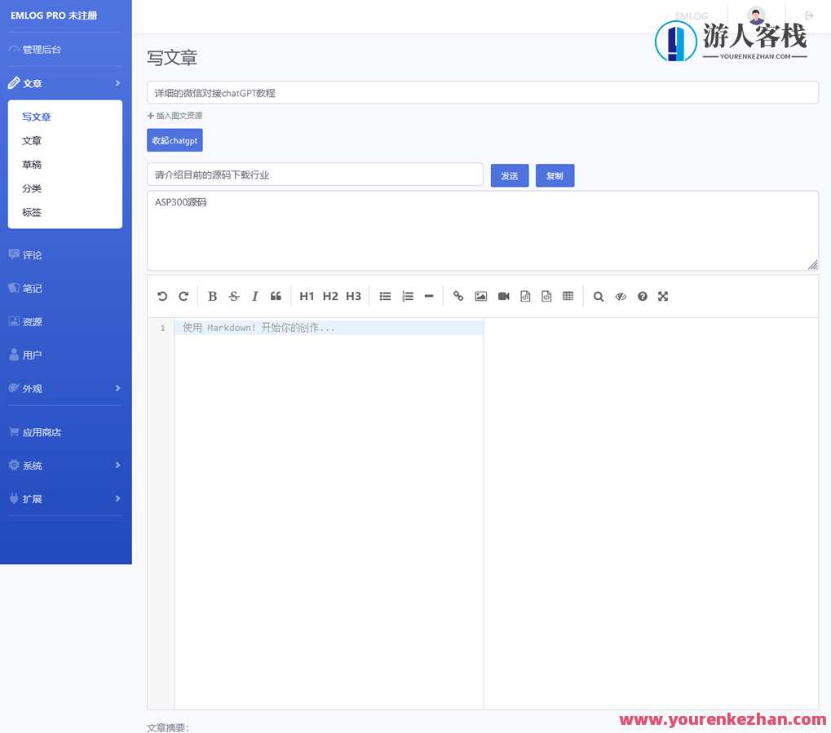This screenshot has height=733, width=831.
Task: Send the chatGPT prompt with 发送
Action: click(509, 174)
